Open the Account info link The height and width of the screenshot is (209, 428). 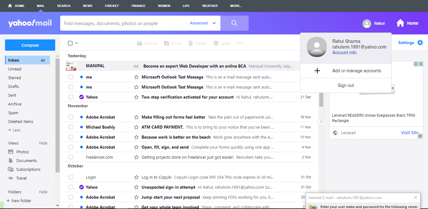[x=344, y=53]
